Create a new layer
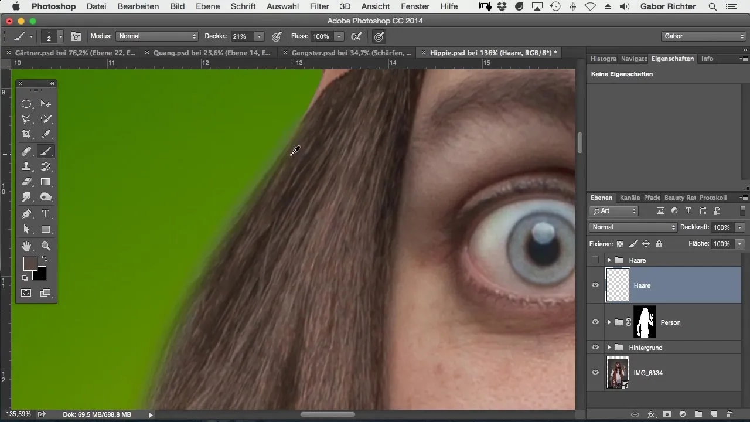 point(714,414)
